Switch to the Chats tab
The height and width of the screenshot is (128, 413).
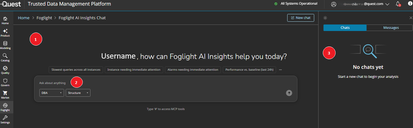(x=345, y=28)
